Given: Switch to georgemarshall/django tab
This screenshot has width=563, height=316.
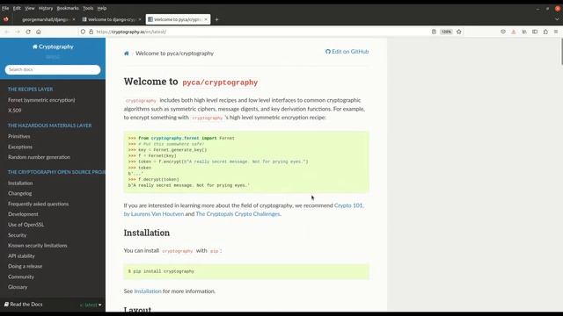Looking at the screenshot, I should point(45,19).
